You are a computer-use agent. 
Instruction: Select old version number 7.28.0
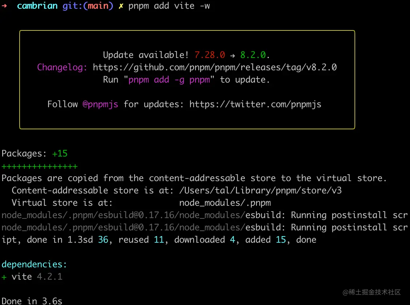coord(210,55)
